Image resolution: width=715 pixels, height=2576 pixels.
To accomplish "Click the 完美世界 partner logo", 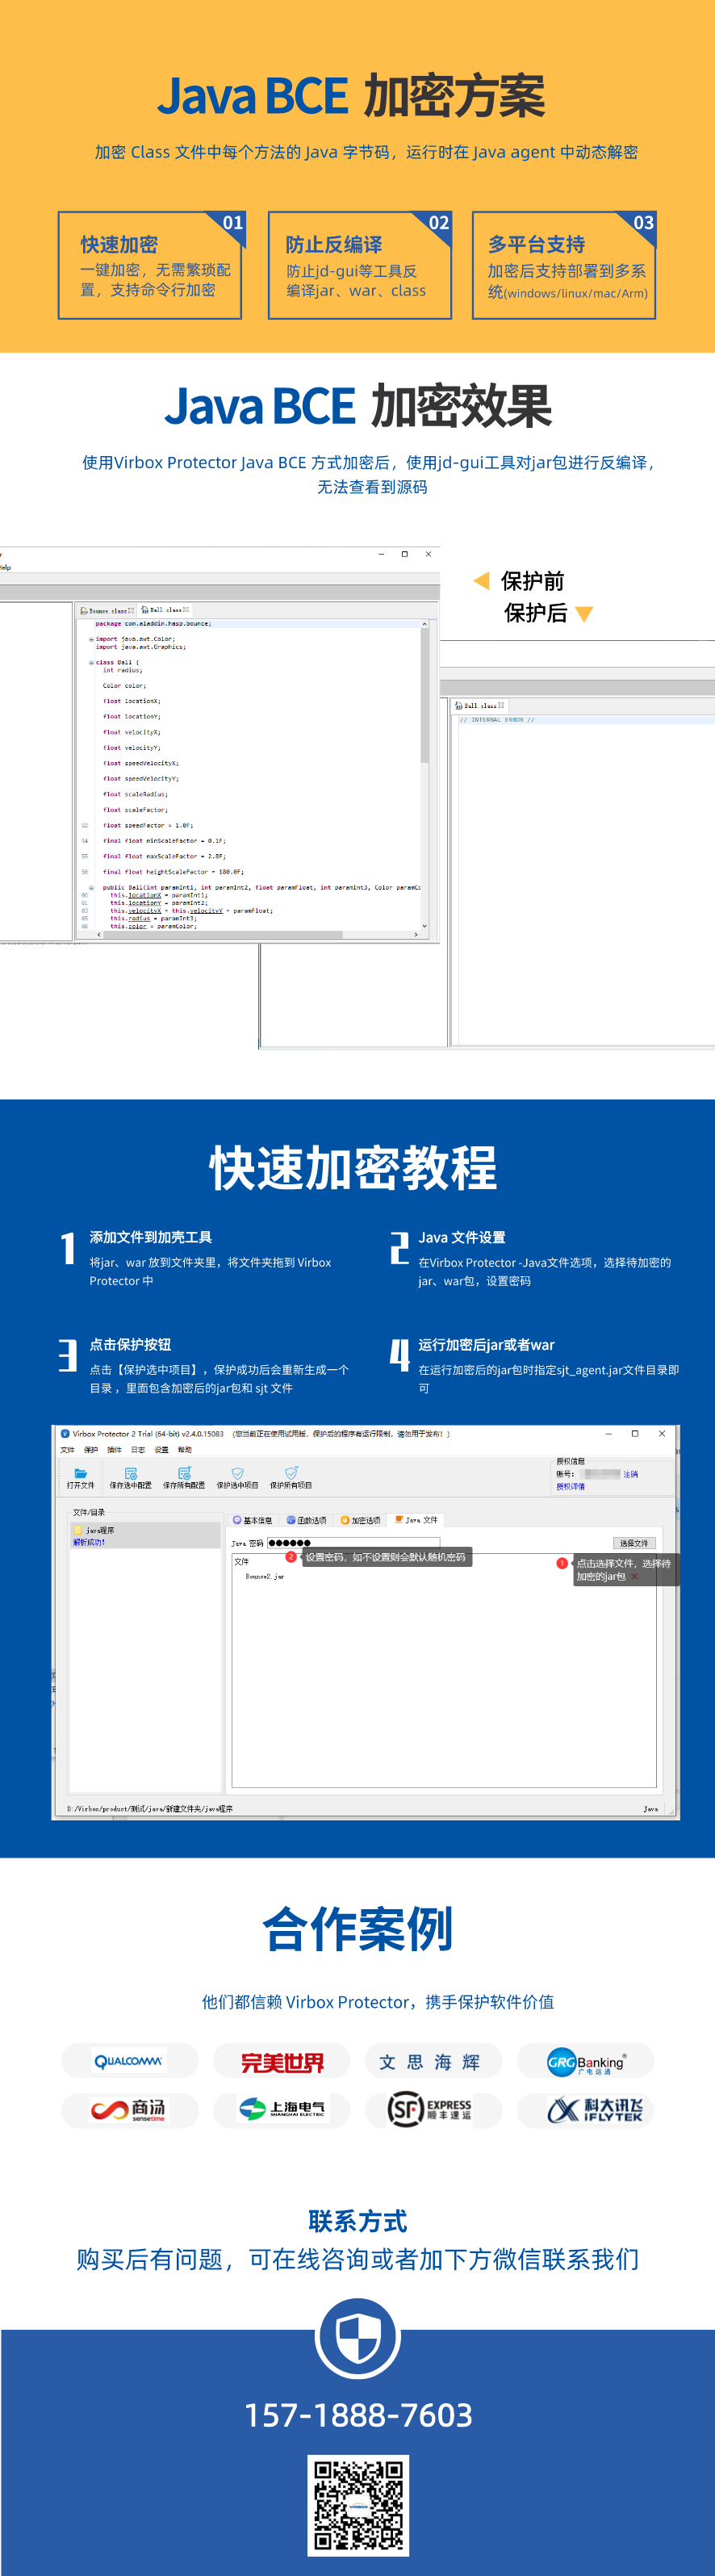I will click(x=282, y=2061).
